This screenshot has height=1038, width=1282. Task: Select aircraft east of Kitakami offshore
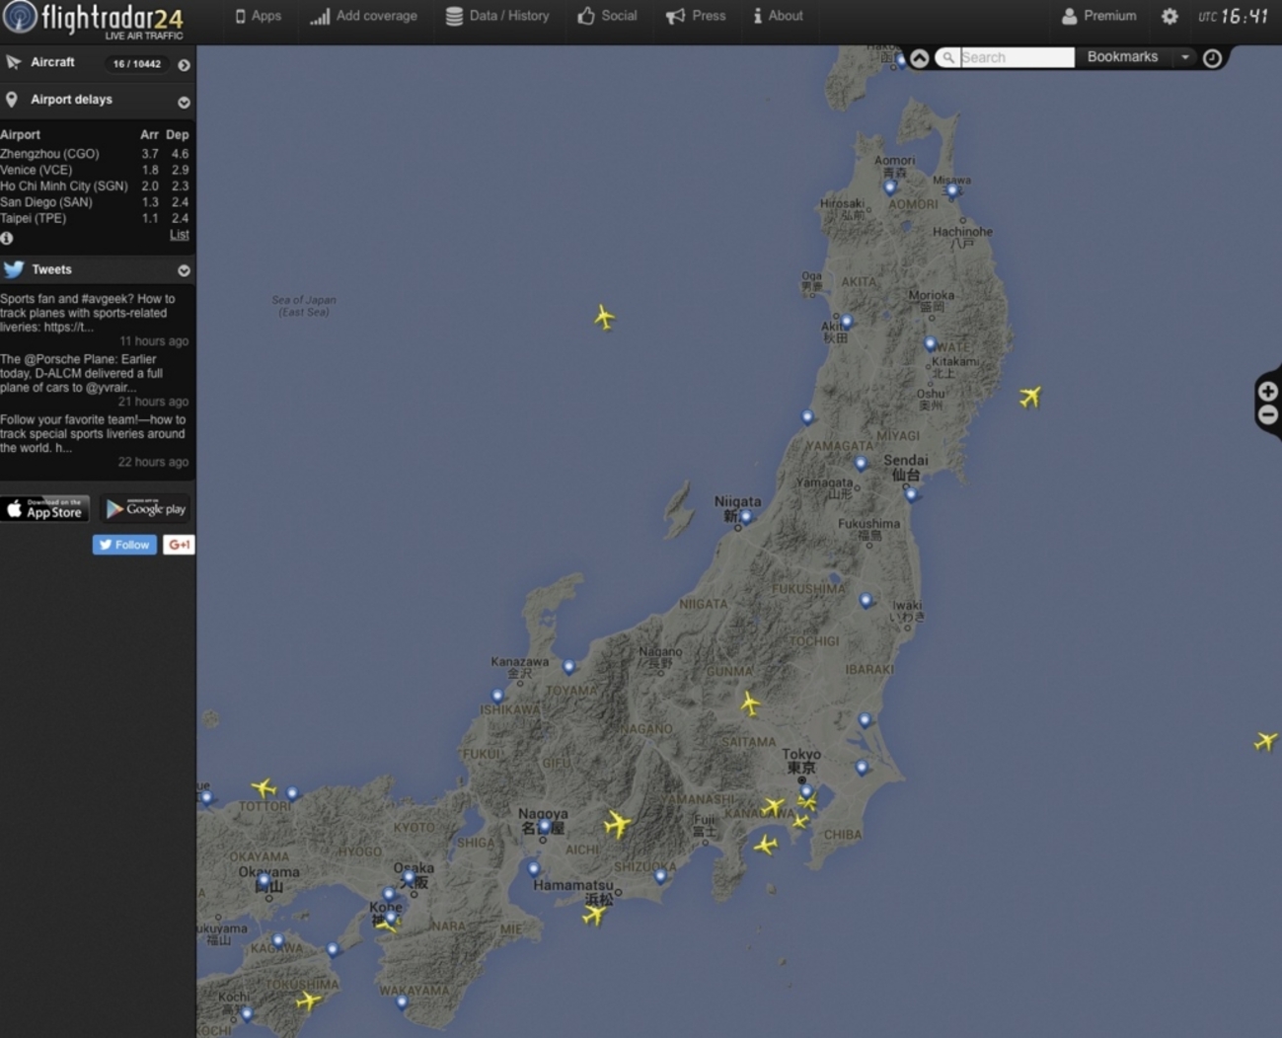tap(1030, 397)
